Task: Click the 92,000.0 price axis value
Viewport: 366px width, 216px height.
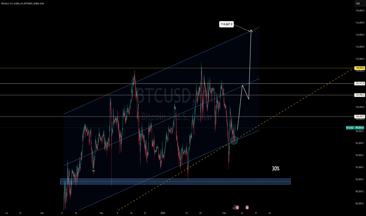Action: click(360, 167)
